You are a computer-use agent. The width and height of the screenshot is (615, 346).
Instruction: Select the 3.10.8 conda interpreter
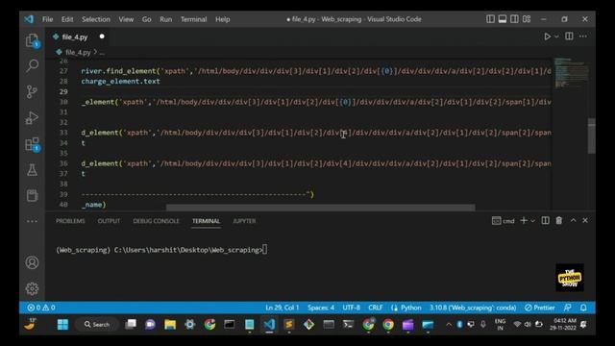click(x=473, y=308)
